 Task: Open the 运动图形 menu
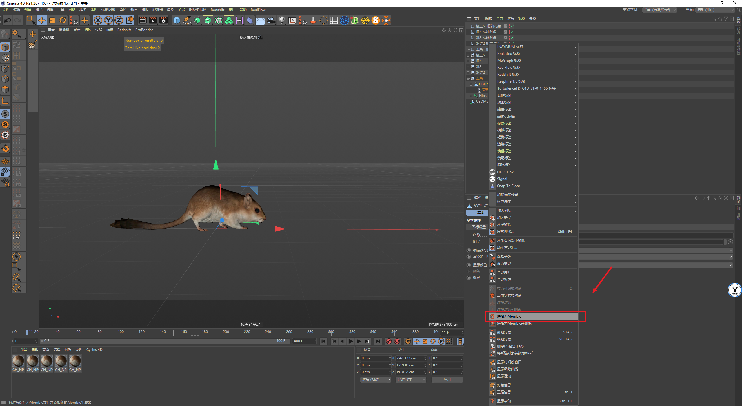pos(108,10)
